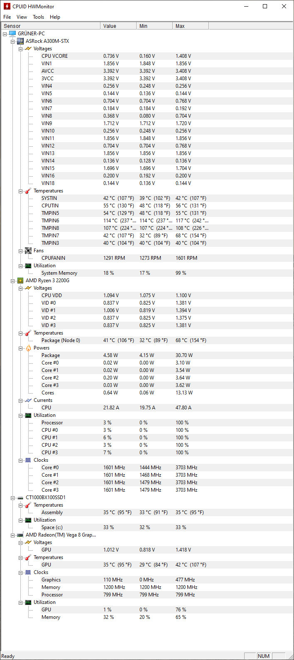This screenshot has width=294, height=660.
Task: Click the Fans icon above CPUFANIN
Action: tap(28, 250)
